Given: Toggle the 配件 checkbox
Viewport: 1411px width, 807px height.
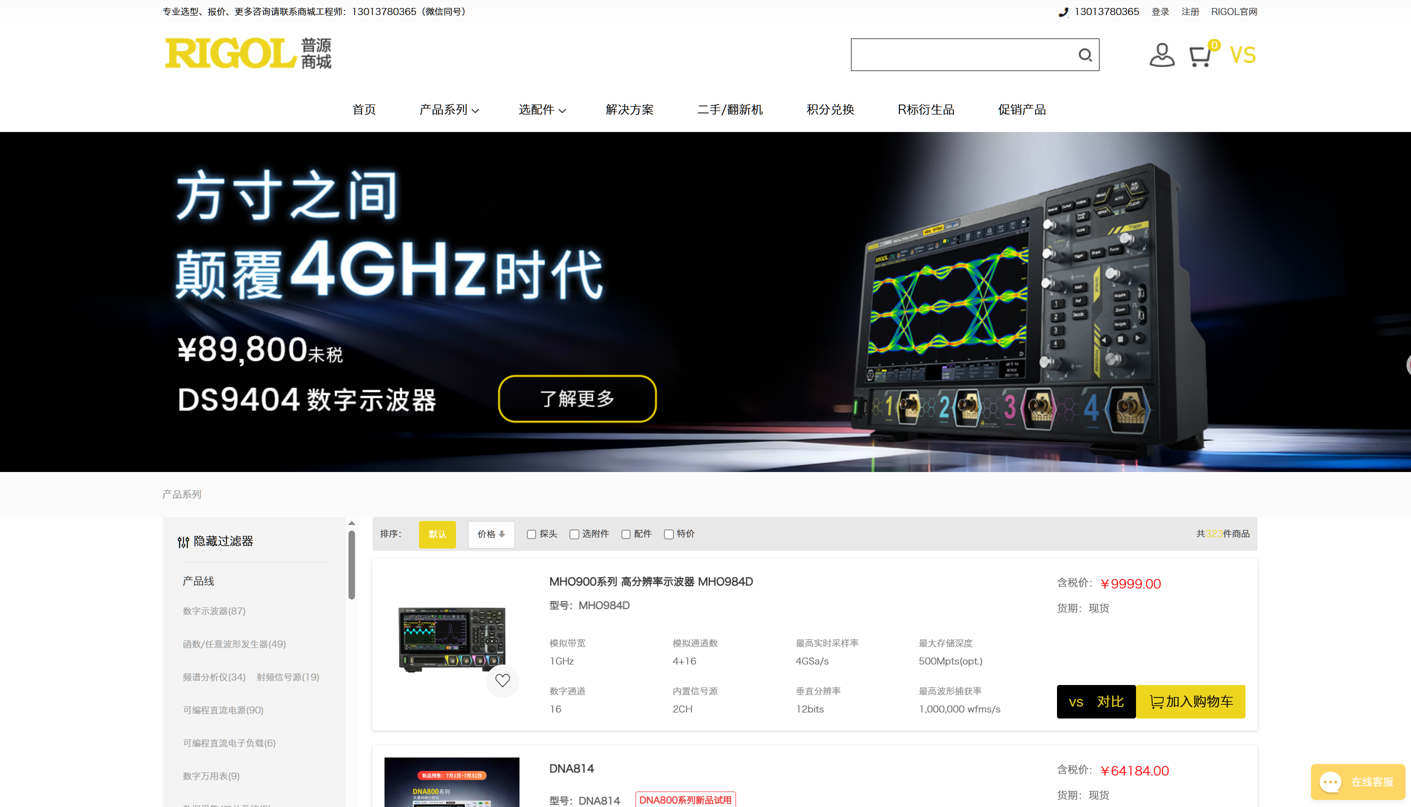Looking at the screenshot, I should click(625, 534).
